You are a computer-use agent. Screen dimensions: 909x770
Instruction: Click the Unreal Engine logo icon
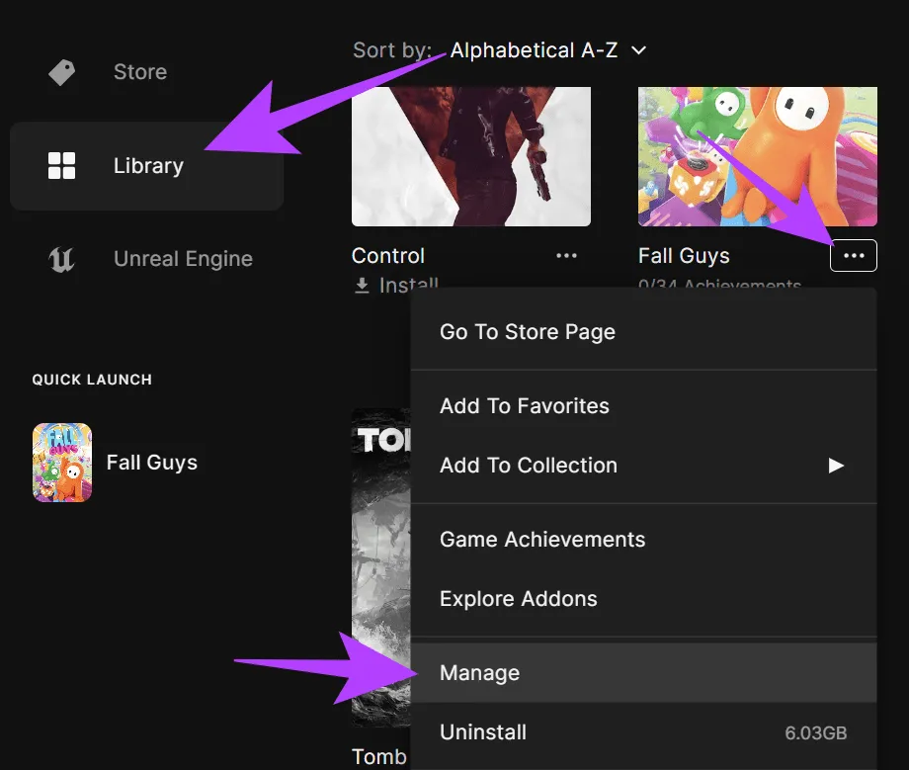[x=62, y=259]
